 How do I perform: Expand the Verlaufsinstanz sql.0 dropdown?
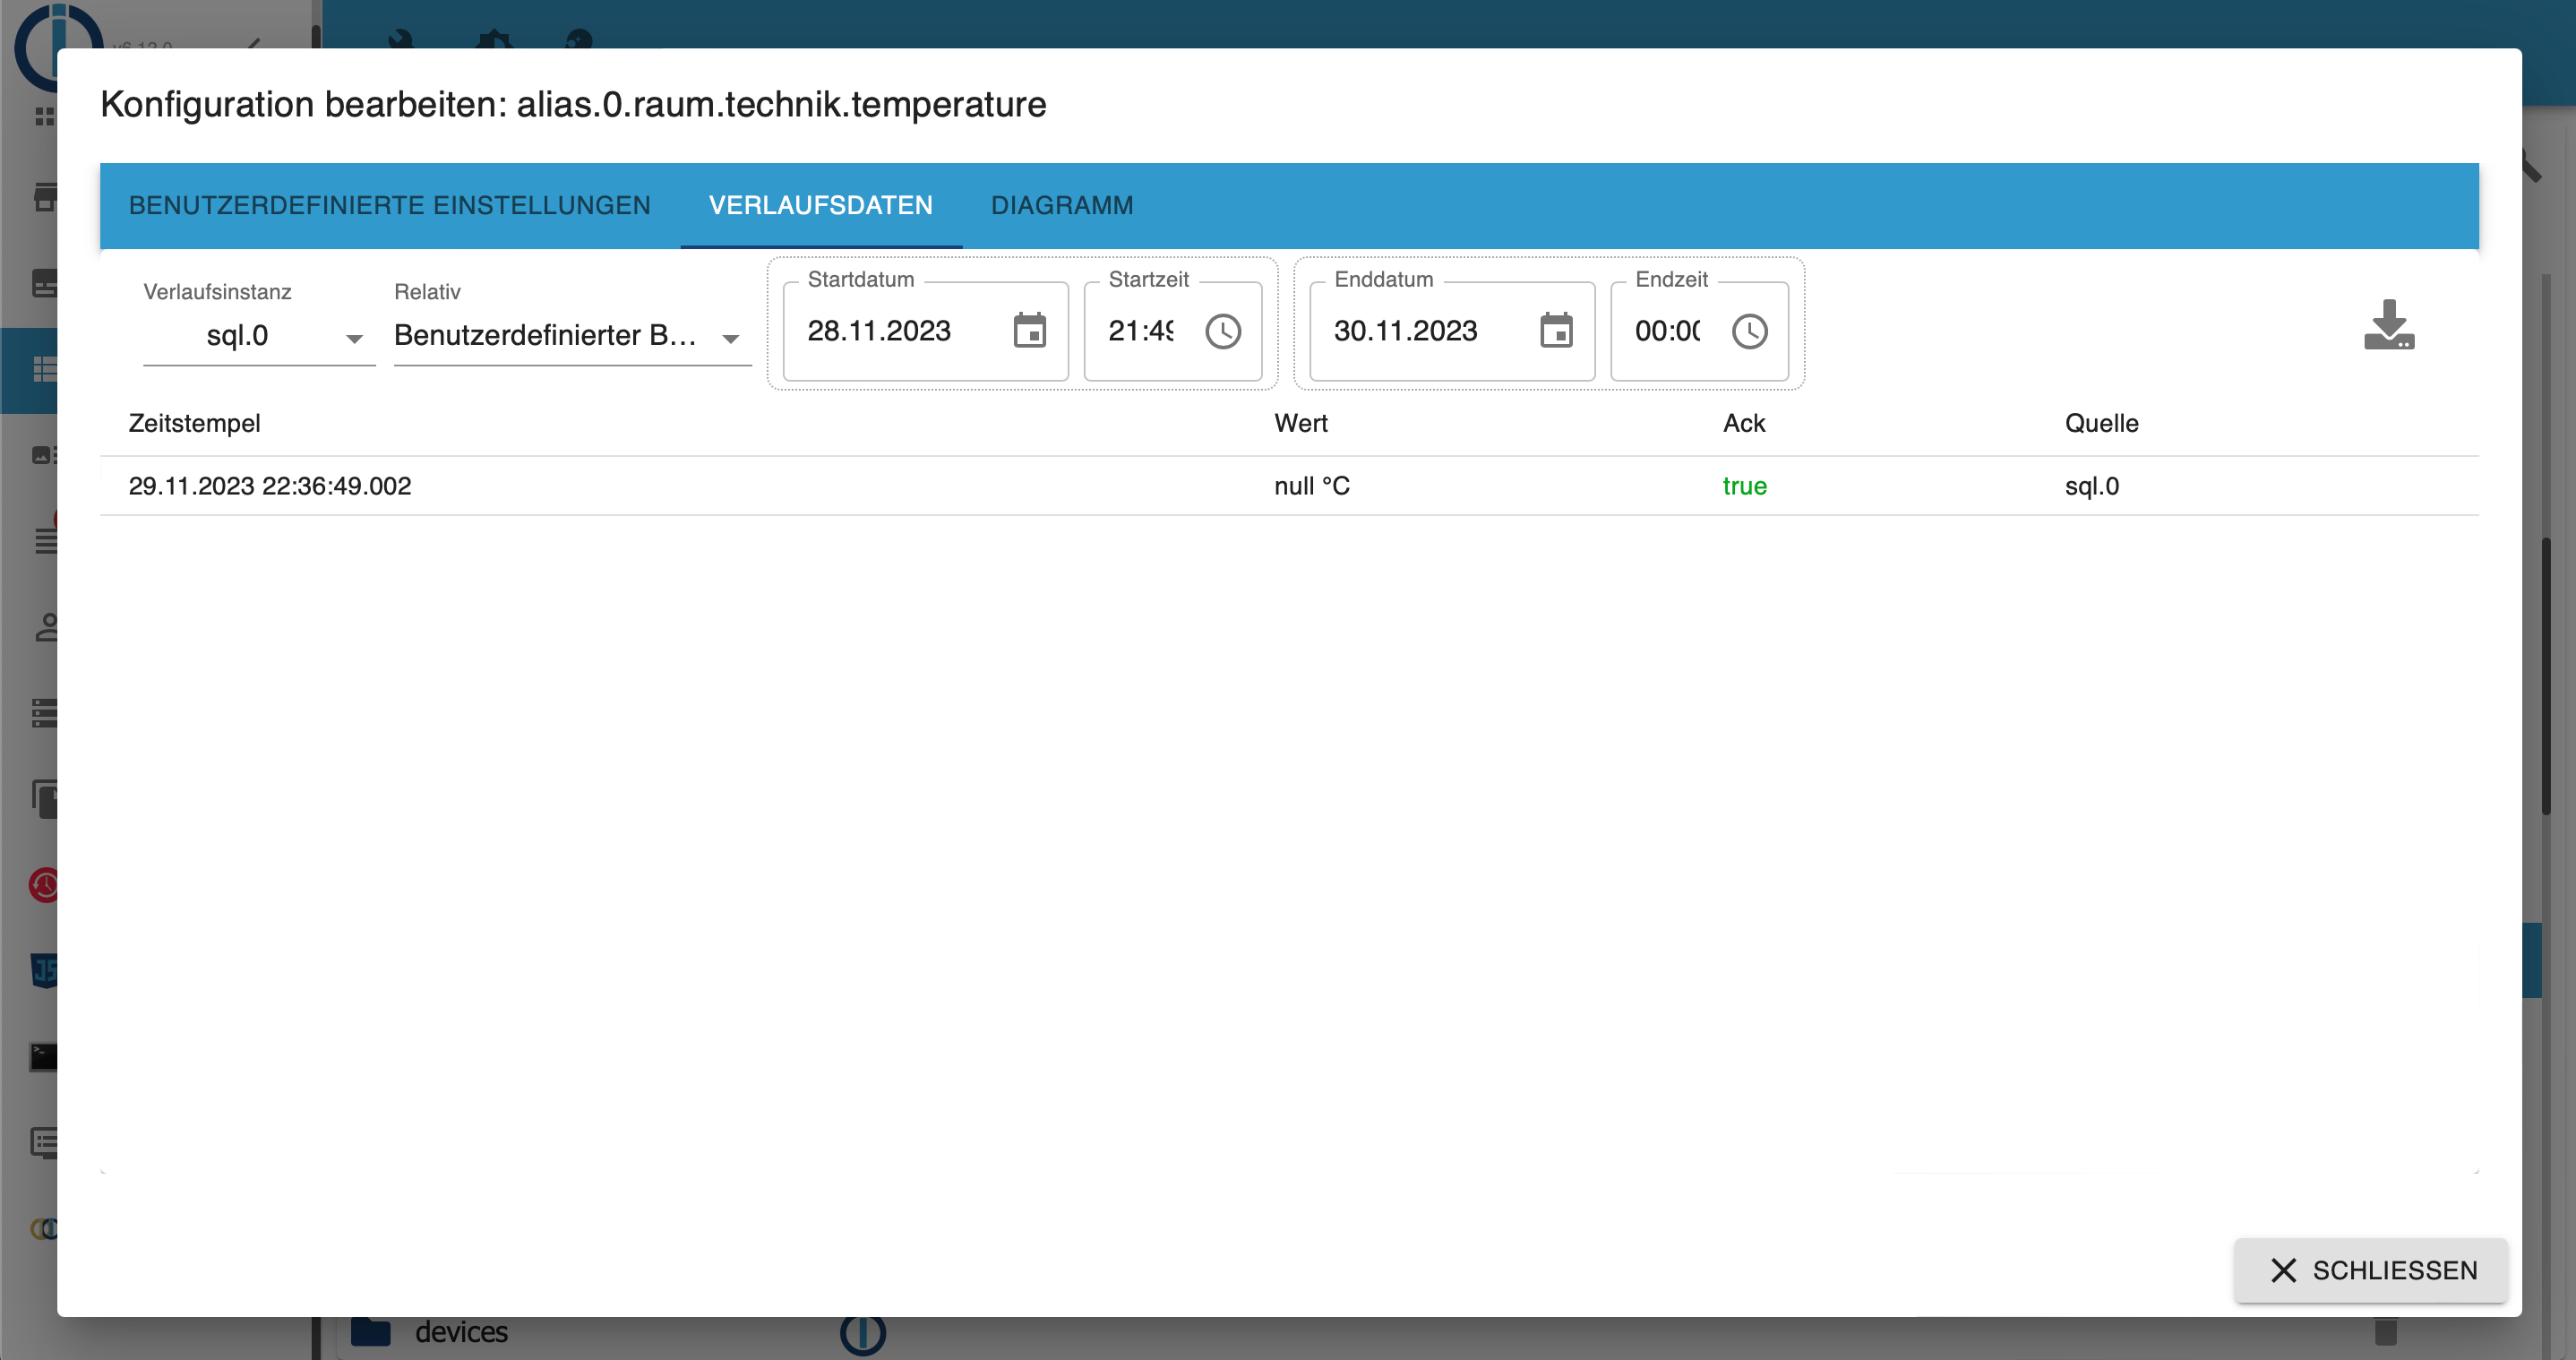click(x=259, y=336)
